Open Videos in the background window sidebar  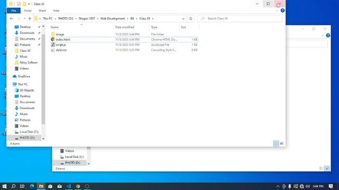tap(69, 151)
